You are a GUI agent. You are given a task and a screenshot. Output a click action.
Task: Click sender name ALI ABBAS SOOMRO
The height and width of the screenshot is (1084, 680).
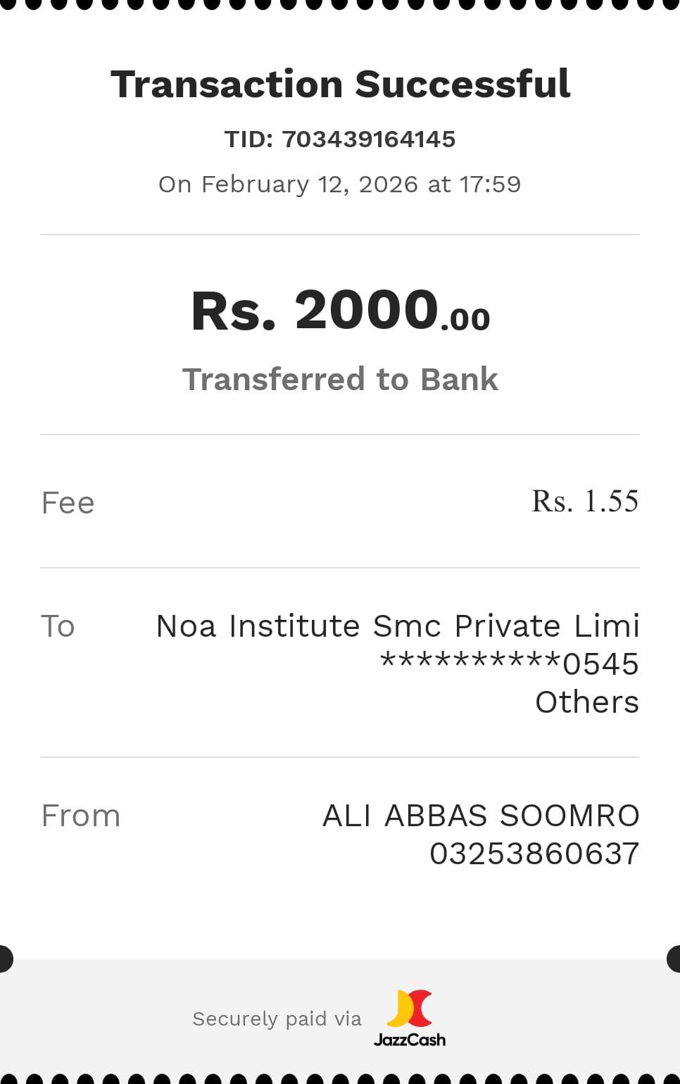(x=481, y=816)
